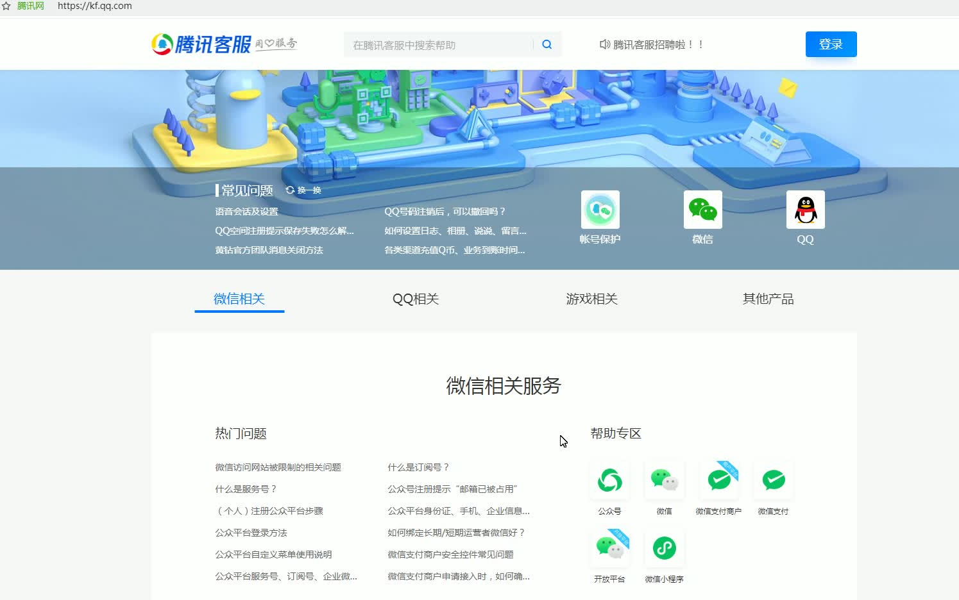Open 公众号注册提示“邮箱已被占用”
The image size is (959, 600).
[453, 489]
